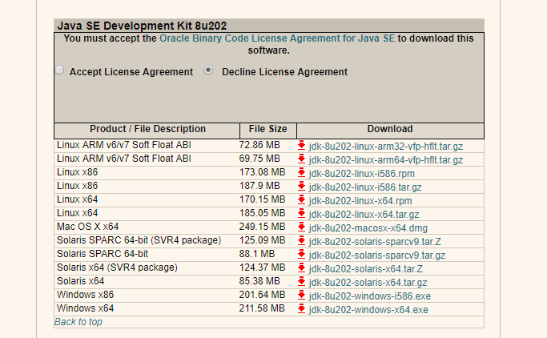The width and height of the screenshot is (547, 338).
Task: Click download arrow icon beside jdk-8u202-solaris-sparcv9.tar.gz
Action: (301, 254)
